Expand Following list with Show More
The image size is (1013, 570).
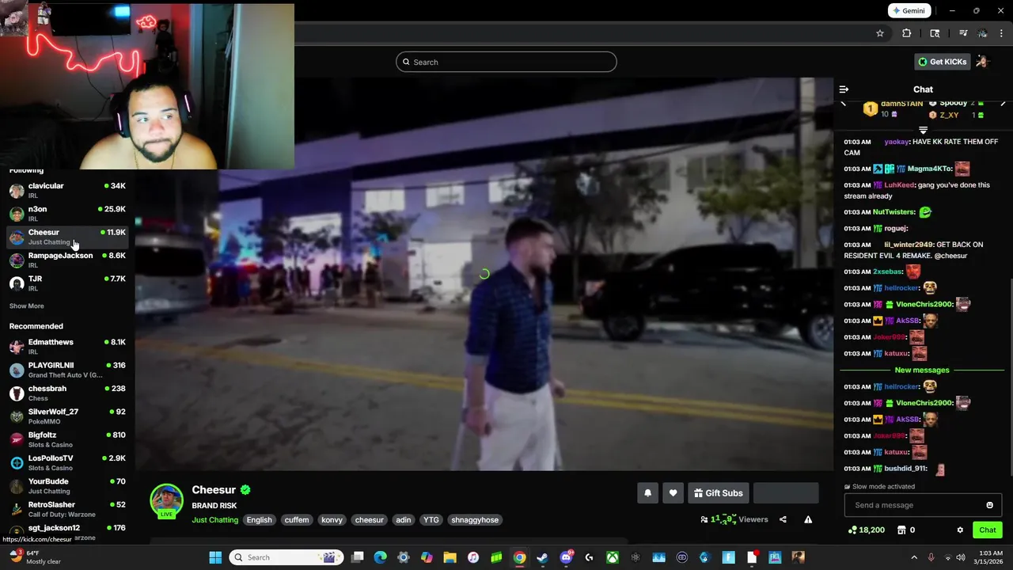pos(27,306)
